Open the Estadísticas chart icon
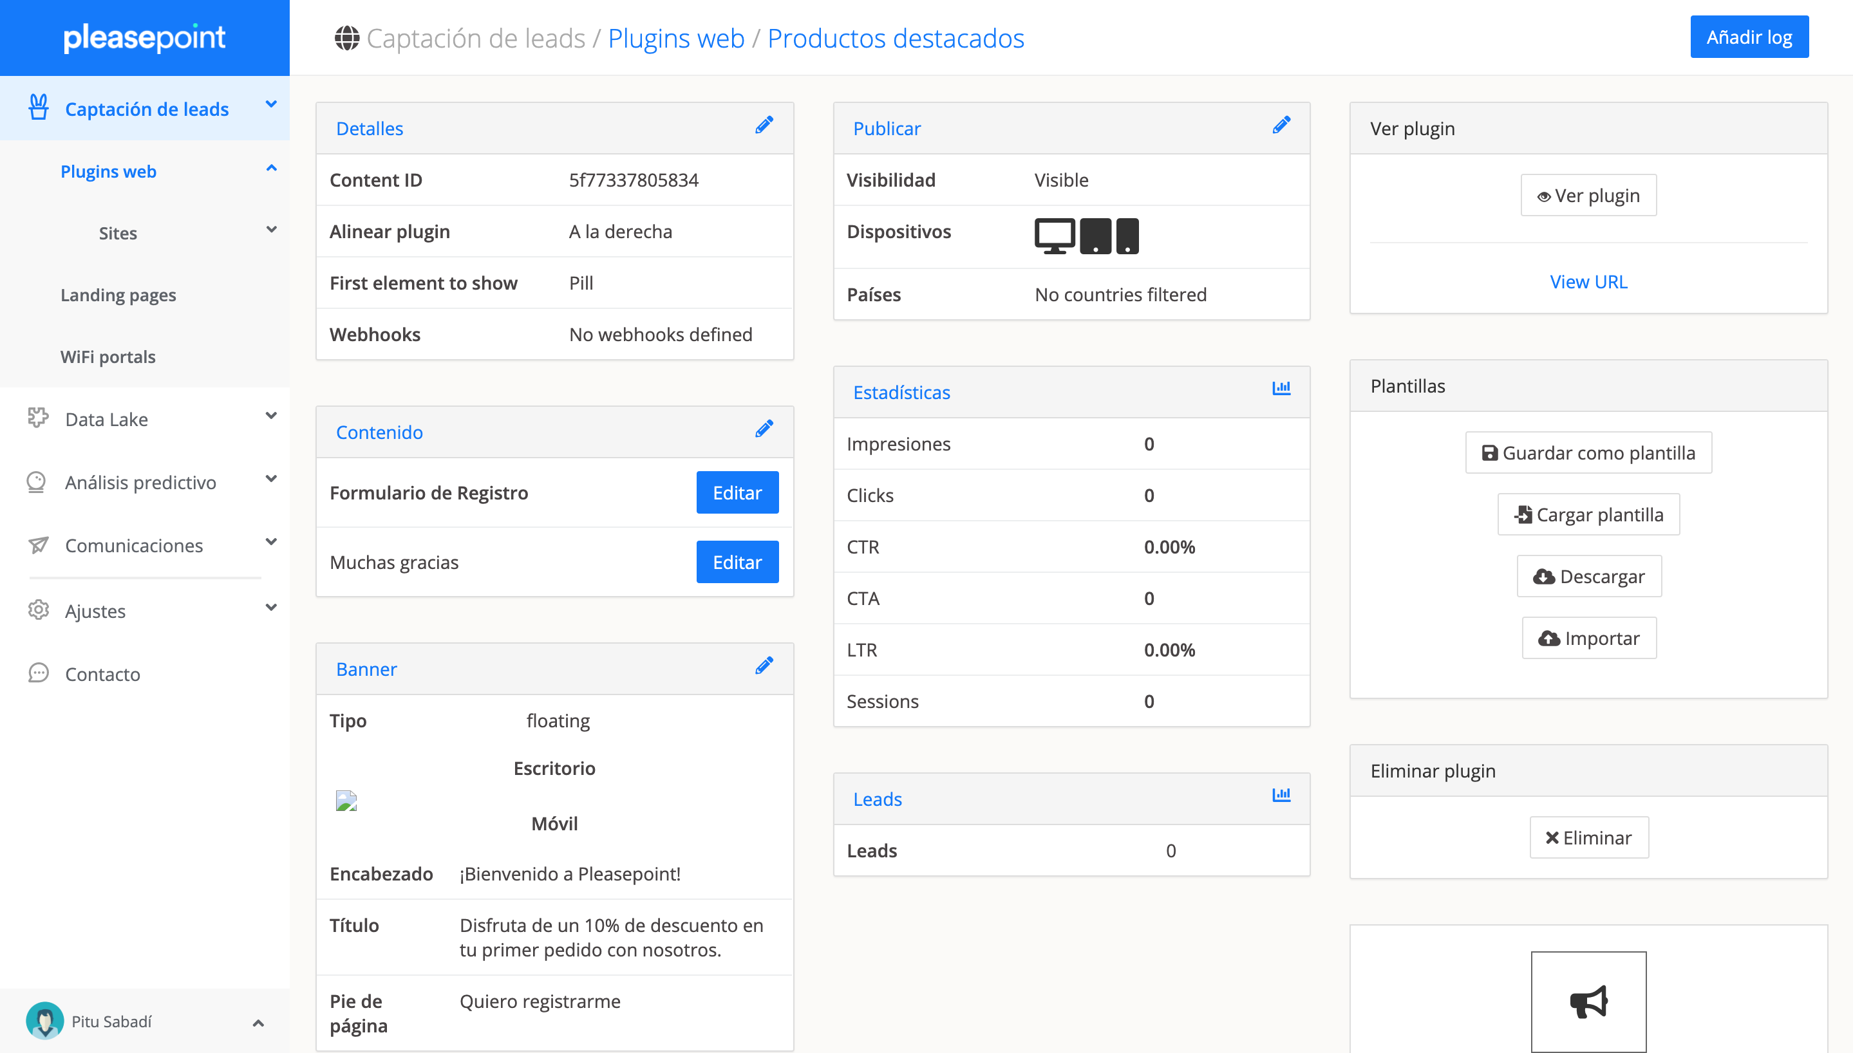 tap(1281, 389)
